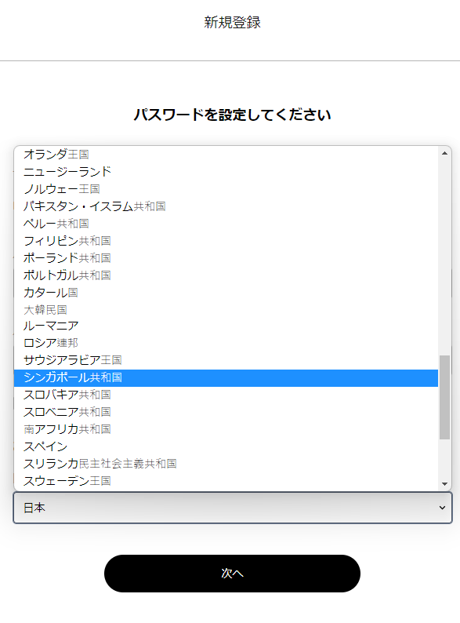This screenshot has width=460, height=623.
Task: Click the country list scrollbar thumb
Action: (x=444, y=397)
